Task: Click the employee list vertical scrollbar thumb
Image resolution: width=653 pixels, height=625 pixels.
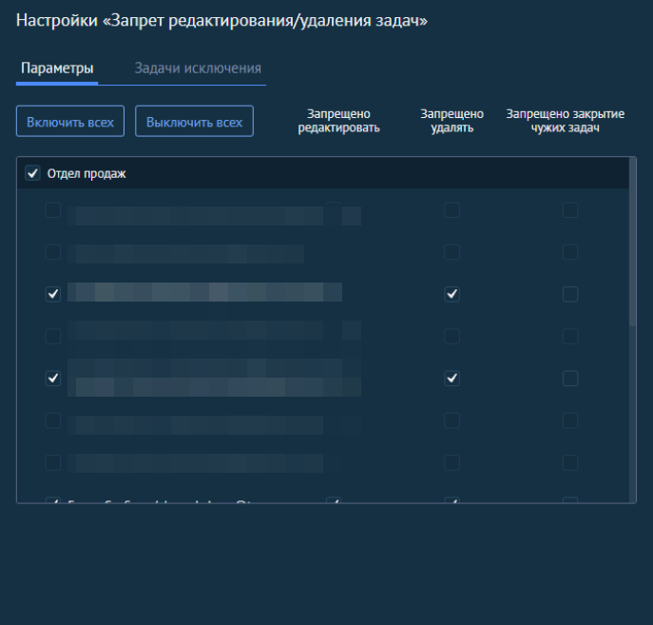Action: click(x=633, y=242)
